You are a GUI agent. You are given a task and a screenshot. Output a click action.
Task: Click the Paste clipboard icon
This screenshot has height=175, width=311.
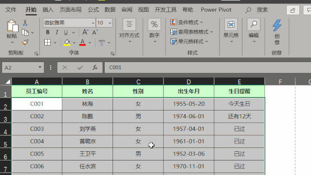pos(12,26)
